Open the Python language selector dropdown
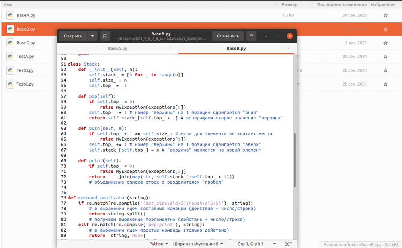 click(159, 244)
